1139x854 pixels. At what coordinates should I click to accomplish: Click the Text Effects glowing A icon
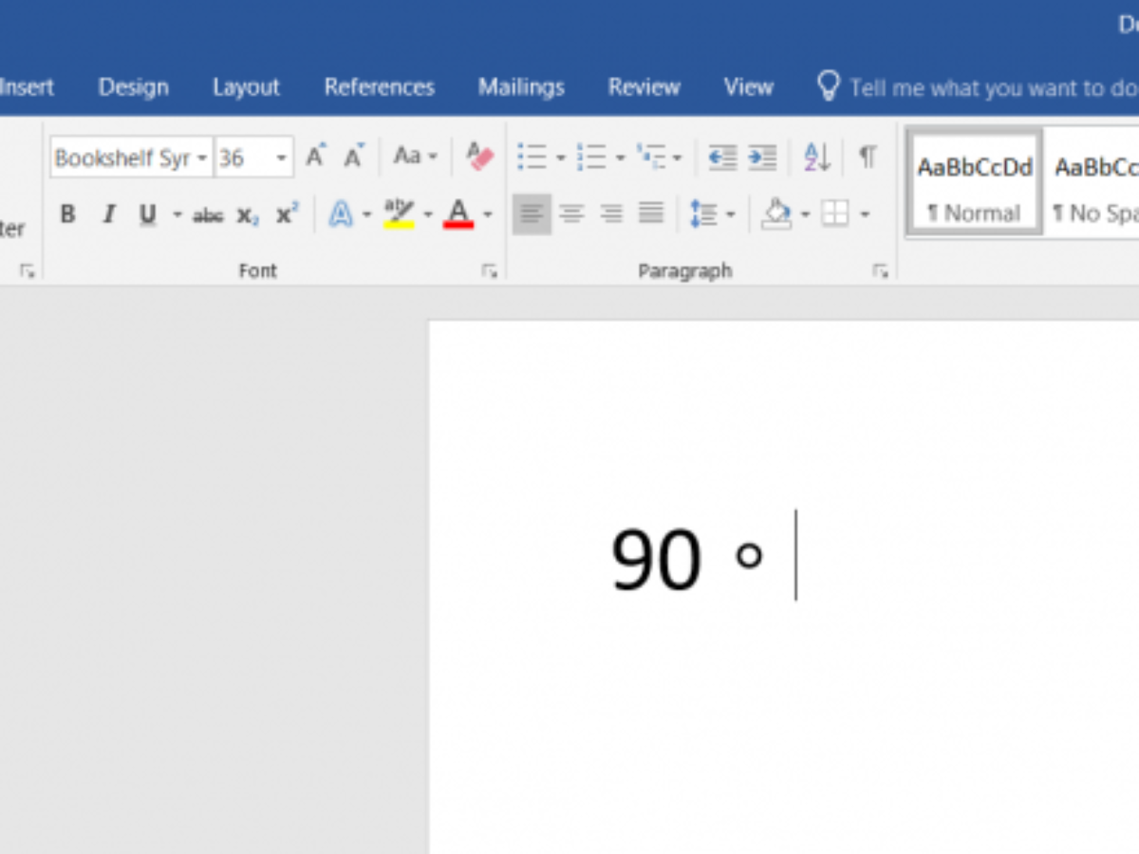(340, 215)
